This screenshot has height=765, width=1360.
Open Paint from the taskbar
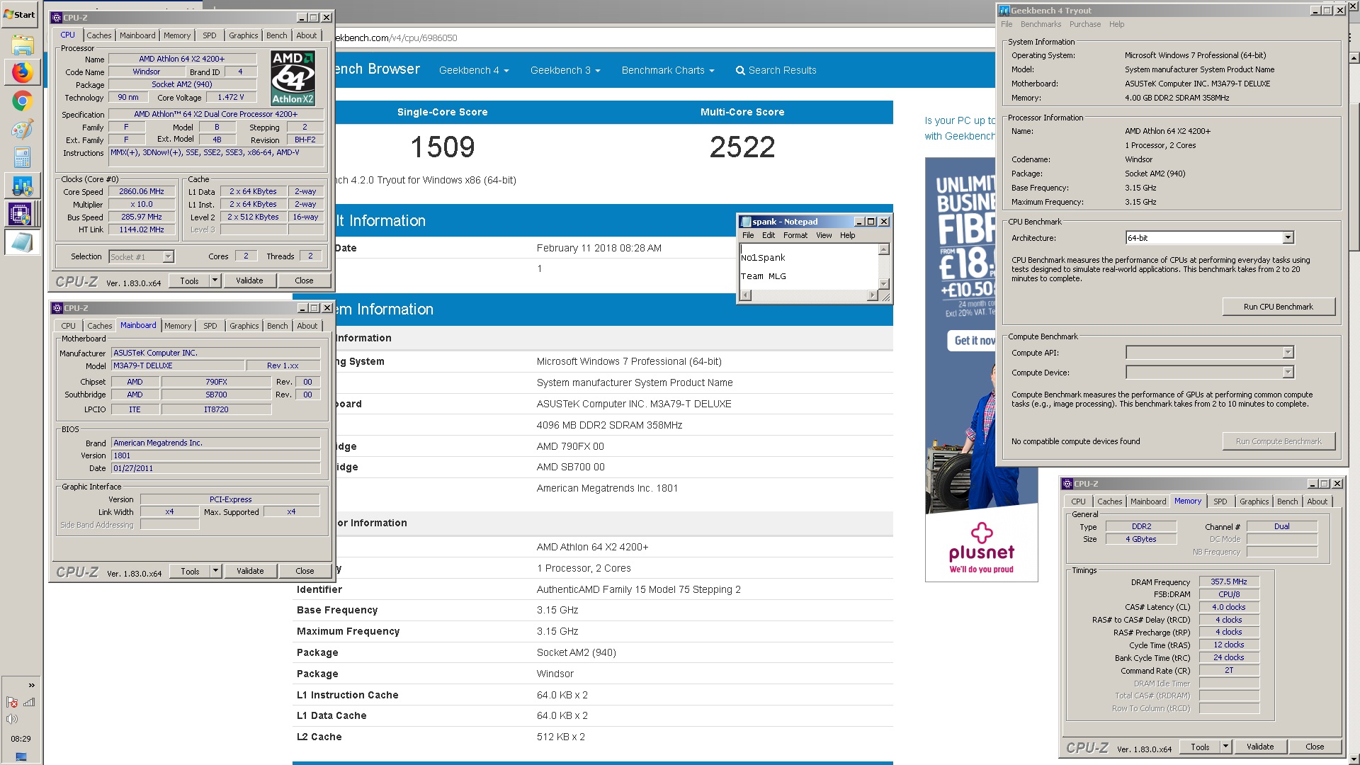(22, 129)
